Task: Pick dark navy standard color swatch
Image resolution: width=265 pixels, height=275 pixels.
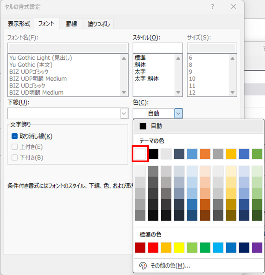Action: [244, 247]
